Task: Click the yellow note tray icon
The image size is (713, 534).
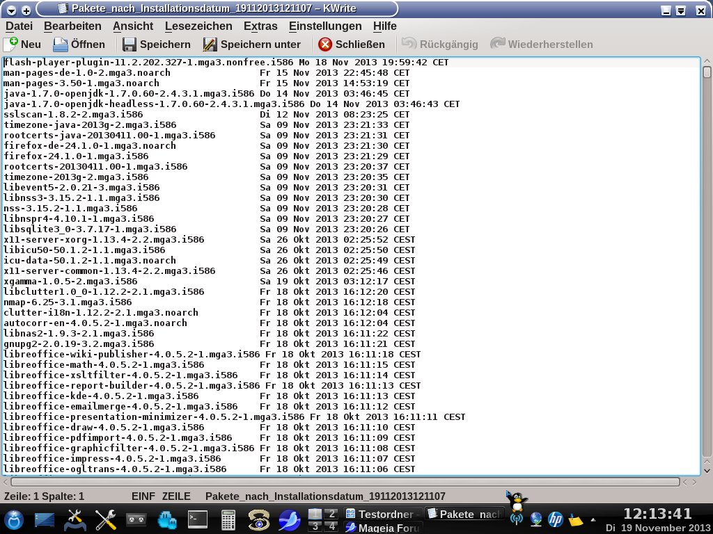Action: pyautogui.click(x=575, y=519)
